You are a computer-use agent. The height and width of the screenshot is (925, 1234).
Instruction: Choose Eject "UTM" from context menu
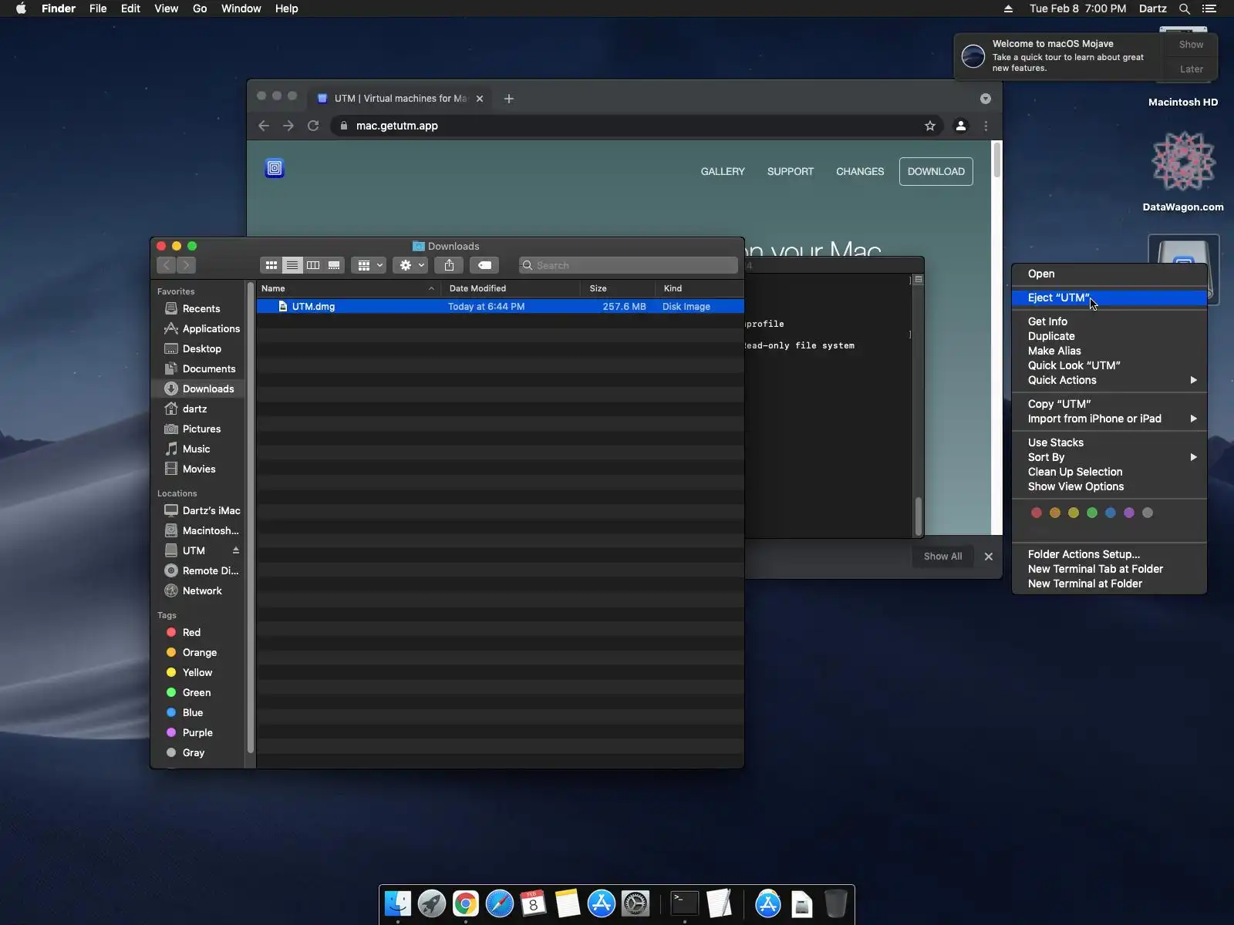click(x=1109, y=298)
